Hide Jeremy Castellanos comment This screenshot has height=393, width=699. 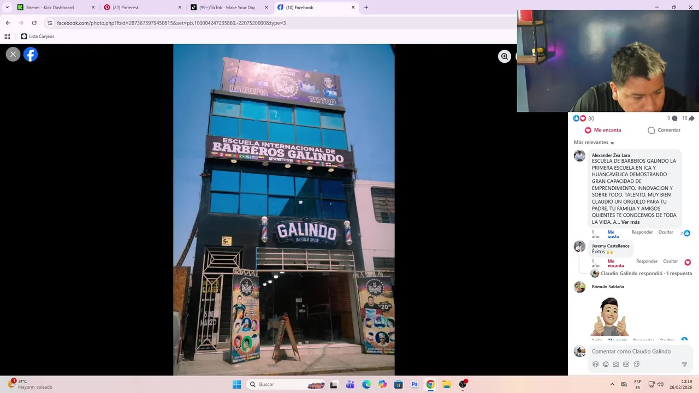[x=670, y=261]
